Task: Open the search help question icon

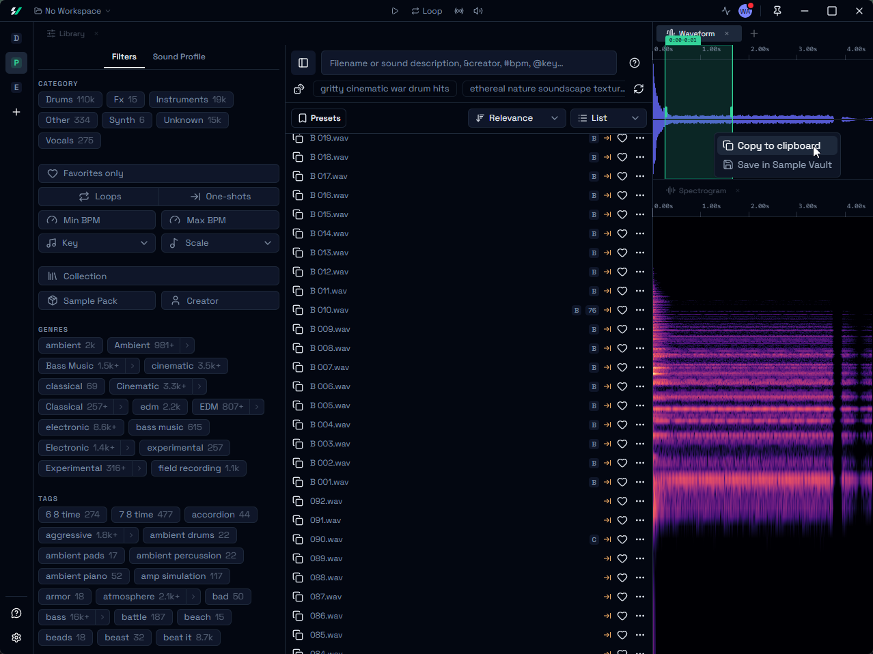Action: (x=635, y=63)
